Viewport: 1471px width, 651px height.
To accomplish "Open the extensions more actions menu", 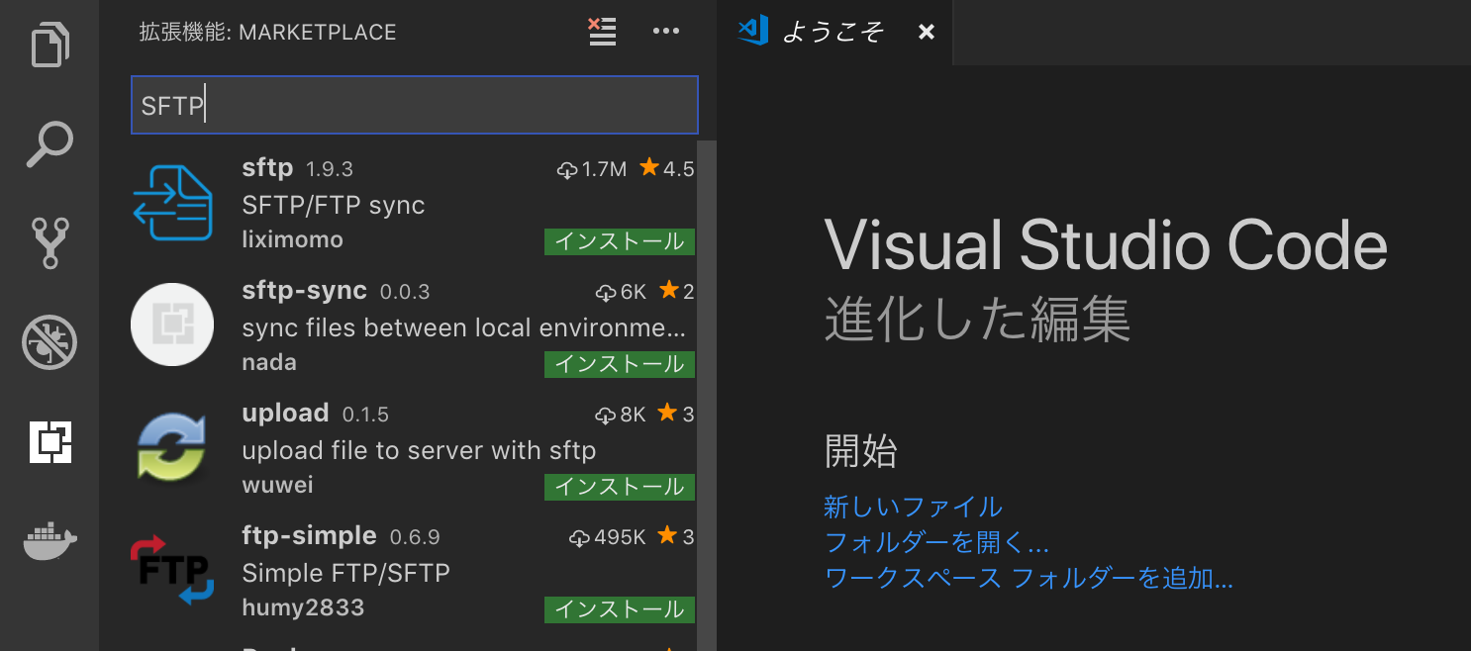I will pyautogui.click(x=666, y=32).
